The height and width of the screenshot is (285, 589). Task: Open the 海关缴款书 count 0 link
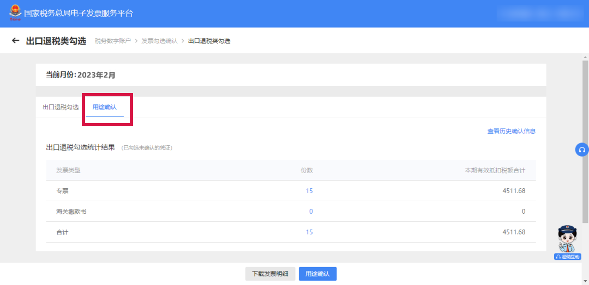[311, 211]
